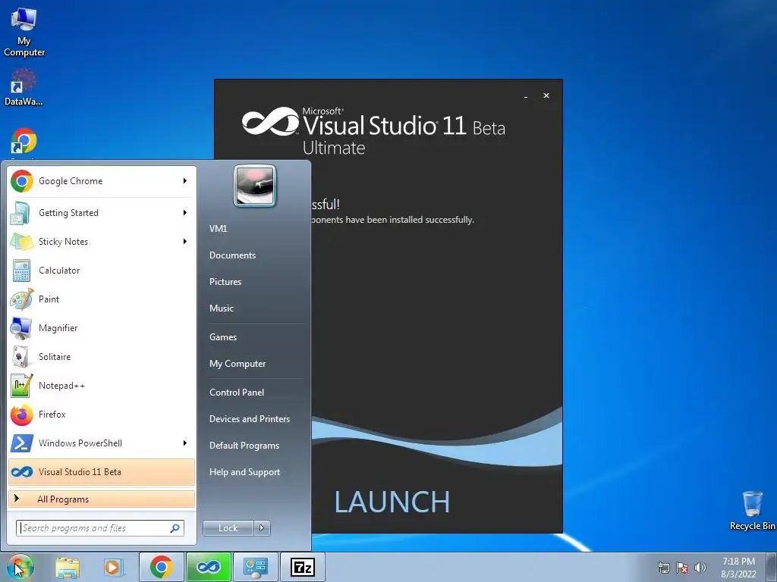This screenshot has height=582, width=777.
Task: Start the Magnifier tool
Action: tap(102, 327)
